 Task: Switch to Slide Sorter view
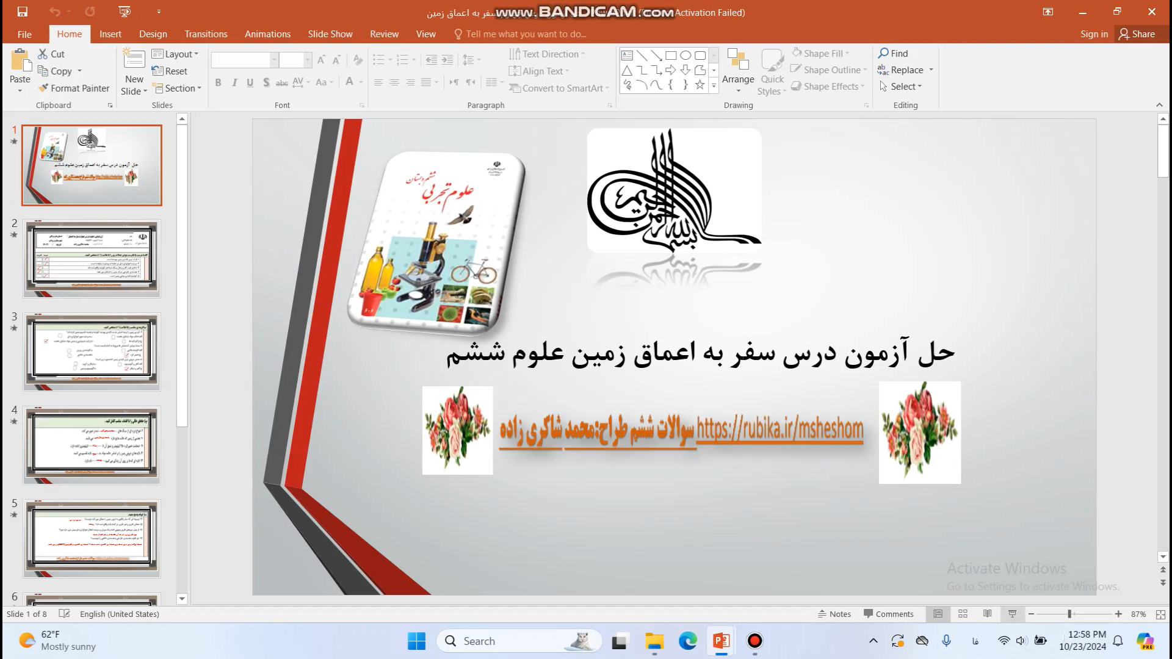pyautogui.click(x=963, y=614)
